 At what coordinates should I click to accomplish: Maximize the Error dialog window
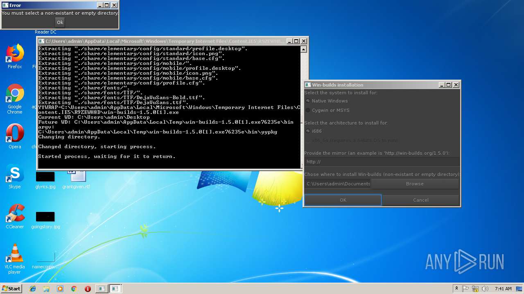click(x=107, y=5)
